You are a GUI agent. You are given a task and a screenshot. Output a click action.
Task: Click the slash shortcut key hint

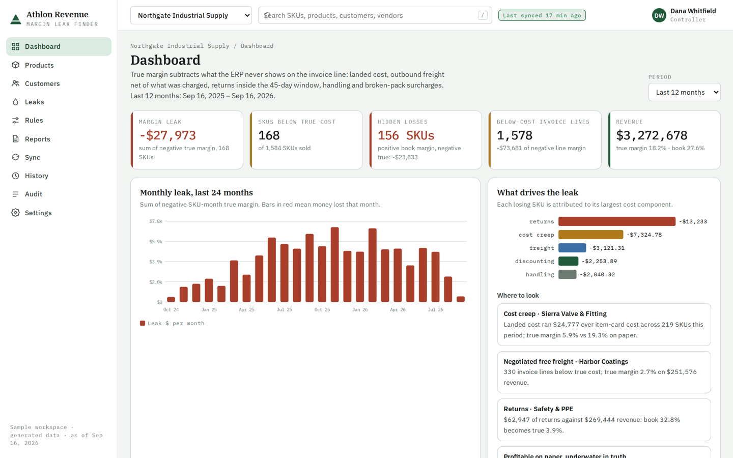[483, 15]
